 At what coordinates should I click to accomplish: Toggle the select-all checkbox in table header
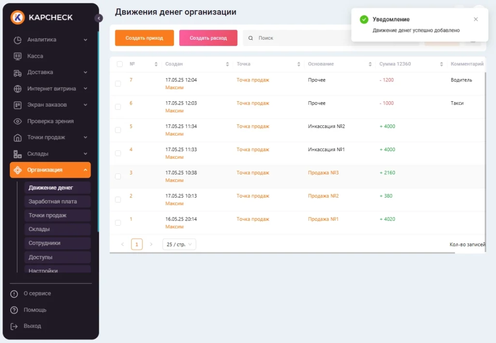click(120, 64)
